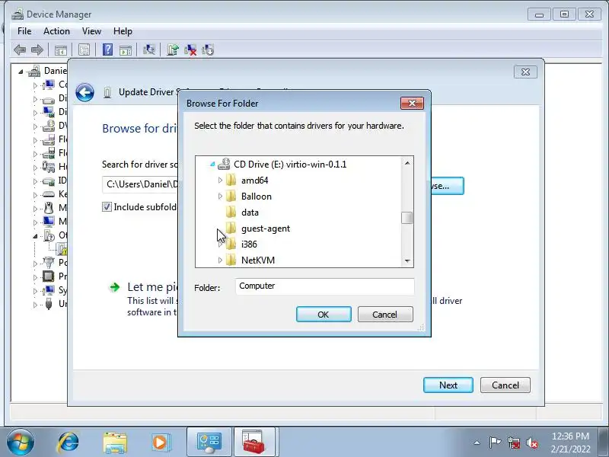Viewport: 609px width, 457px height.
Task: Click the Update Driver Software toolbar icon
Action: point(173,50)
